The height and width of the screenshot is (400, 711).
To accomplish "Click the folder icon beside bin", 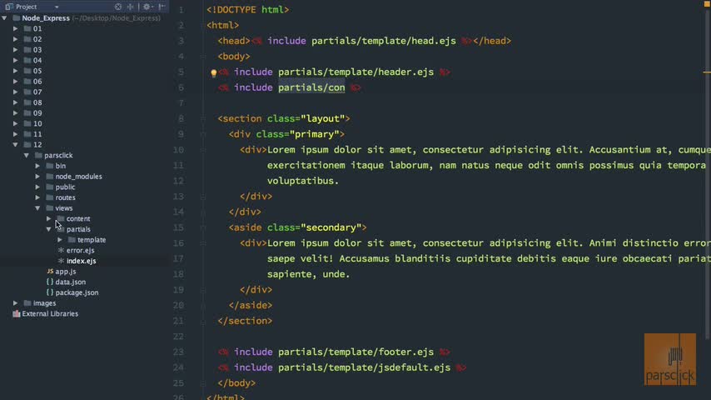I will click(x=49, y=166).
